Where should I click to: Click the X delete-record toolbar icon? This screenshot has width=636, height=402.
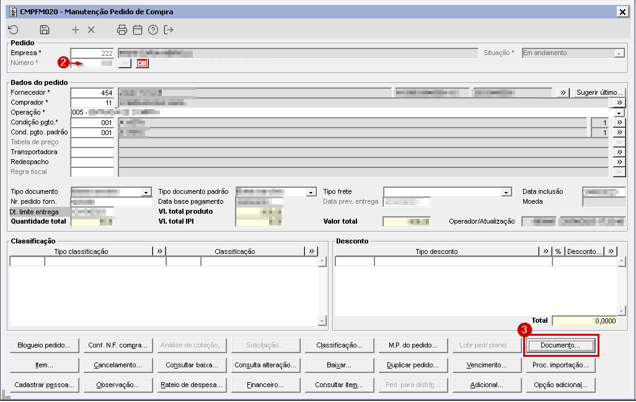pos(91,30)
